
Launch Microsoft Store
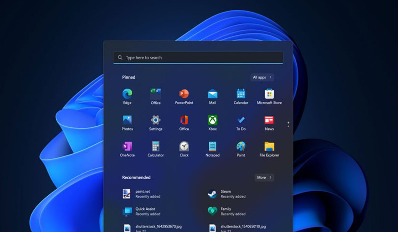tap(269, 96)
